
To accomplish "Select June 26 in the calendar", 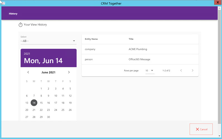I will click(70, 110).
